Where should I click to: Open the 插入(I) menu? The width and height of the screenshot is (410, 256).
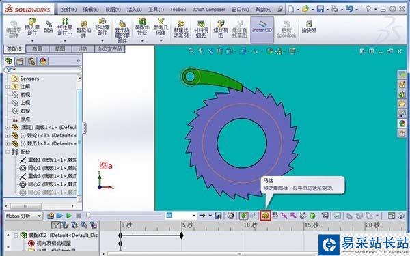[135, 10]
